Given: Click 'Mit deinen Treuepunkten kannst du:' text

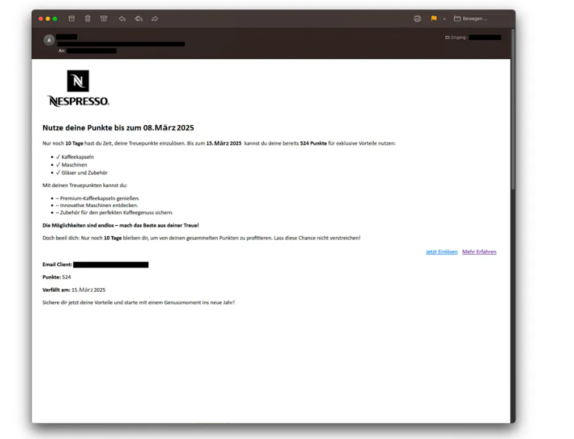Looking at the screenshot, I should [x=85, y=185].
